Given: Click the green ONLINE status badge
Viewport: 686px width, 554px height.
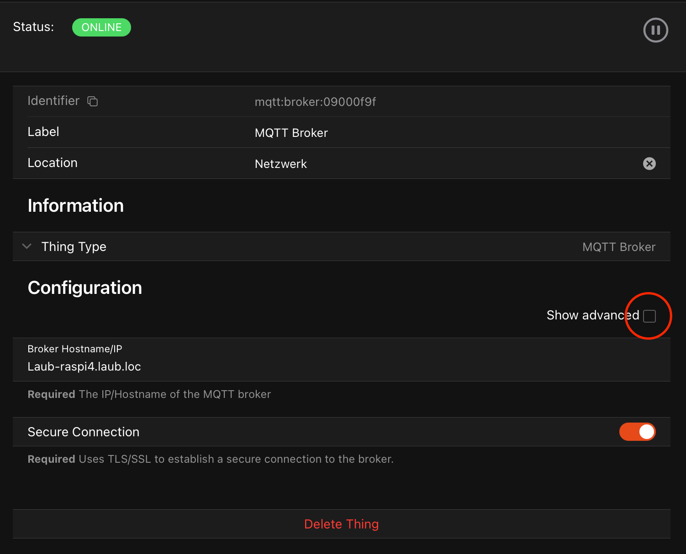Looking at the screenshot, I should coord(101,27).
